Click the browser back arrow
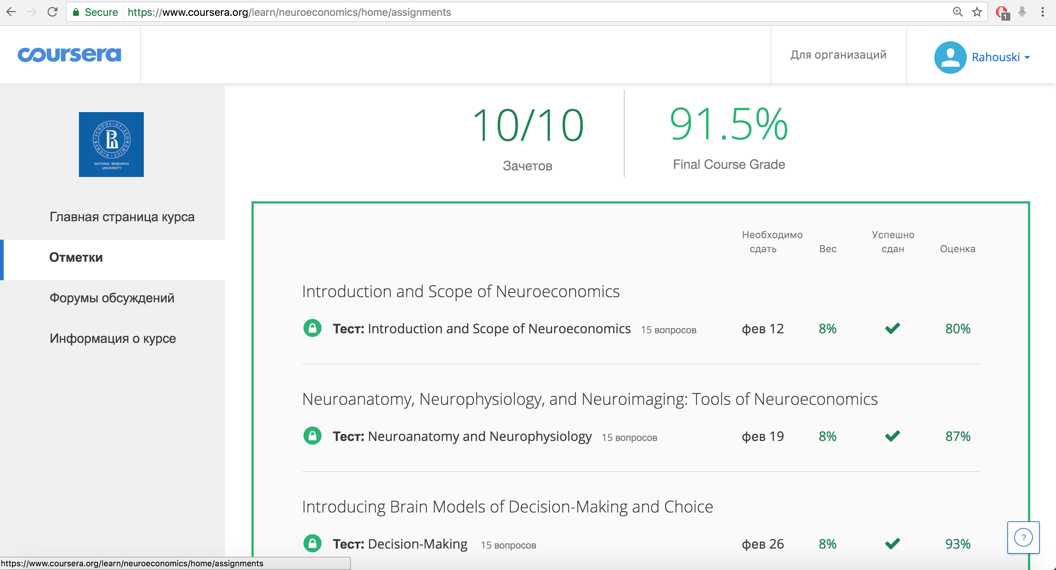The image size is (1056, 570). 11,12
